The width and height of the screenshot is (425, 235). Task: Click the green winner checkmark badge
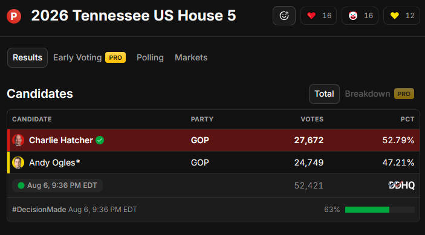[100, 140]
